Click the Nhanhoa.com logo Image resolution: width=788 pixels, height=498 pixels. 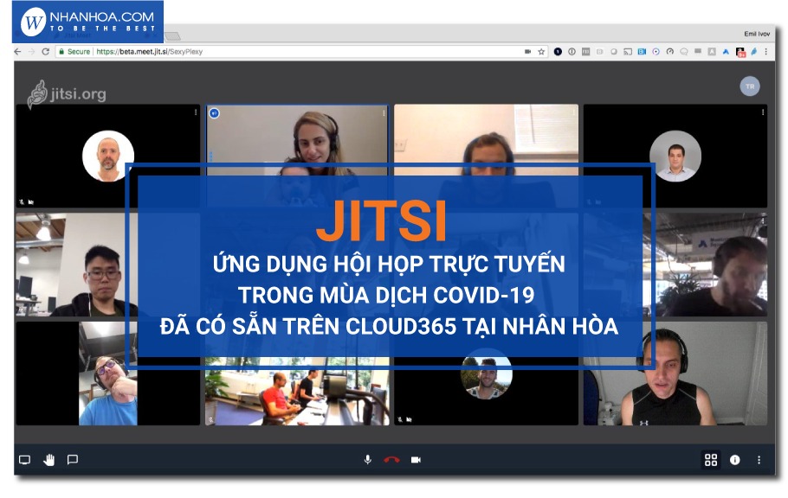coord(88,22)
